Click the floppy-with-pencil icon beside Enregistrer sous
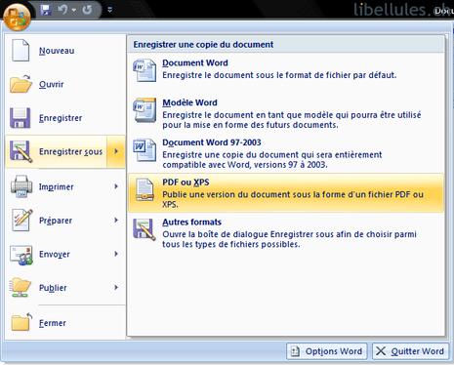Viewport: 454px width, 365px height. pos(21,151)
